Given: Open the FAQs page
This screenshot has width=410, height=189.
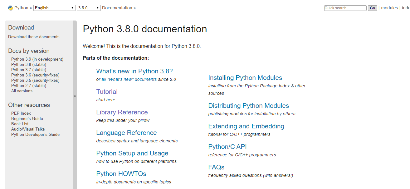Looking at the screenshot, I should (217, 167).
